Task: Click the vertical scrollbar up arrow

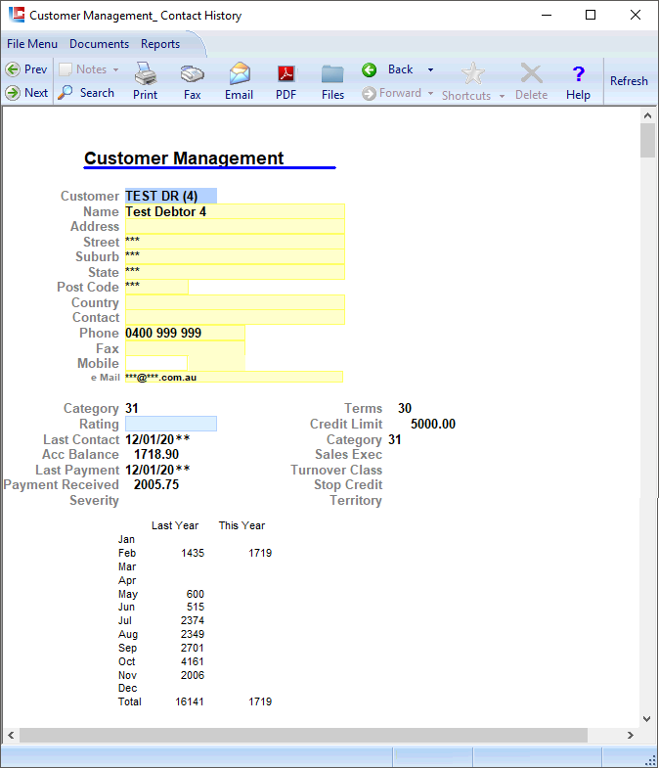Action: coord(647,116)
